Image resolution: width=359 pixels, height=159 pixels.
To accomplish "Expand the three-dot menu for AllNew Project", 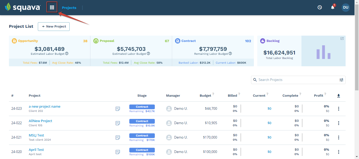I will coord(339,123).
